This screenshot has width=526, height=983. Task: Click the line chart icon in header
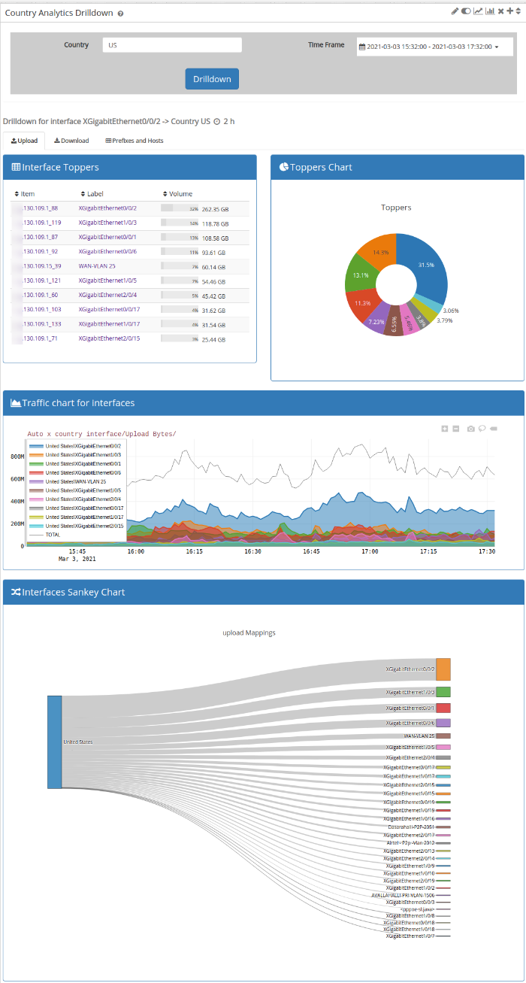(478, 11)
